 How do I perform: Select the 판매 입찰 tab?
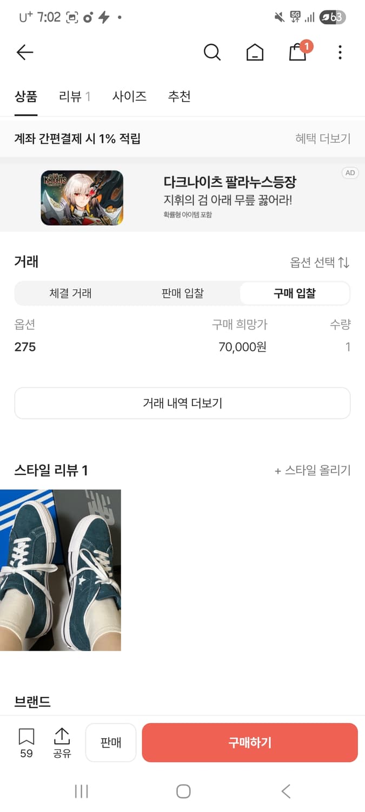click(x=182, y=293)
